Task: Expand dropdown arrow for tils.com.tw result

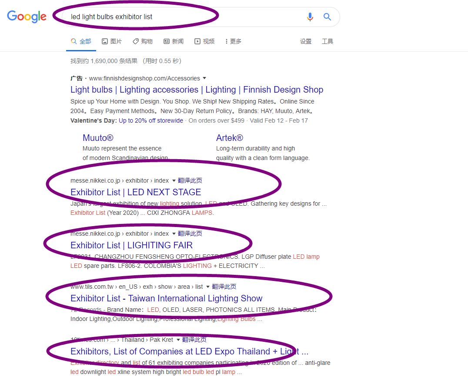Action: (x=208, y=287)
